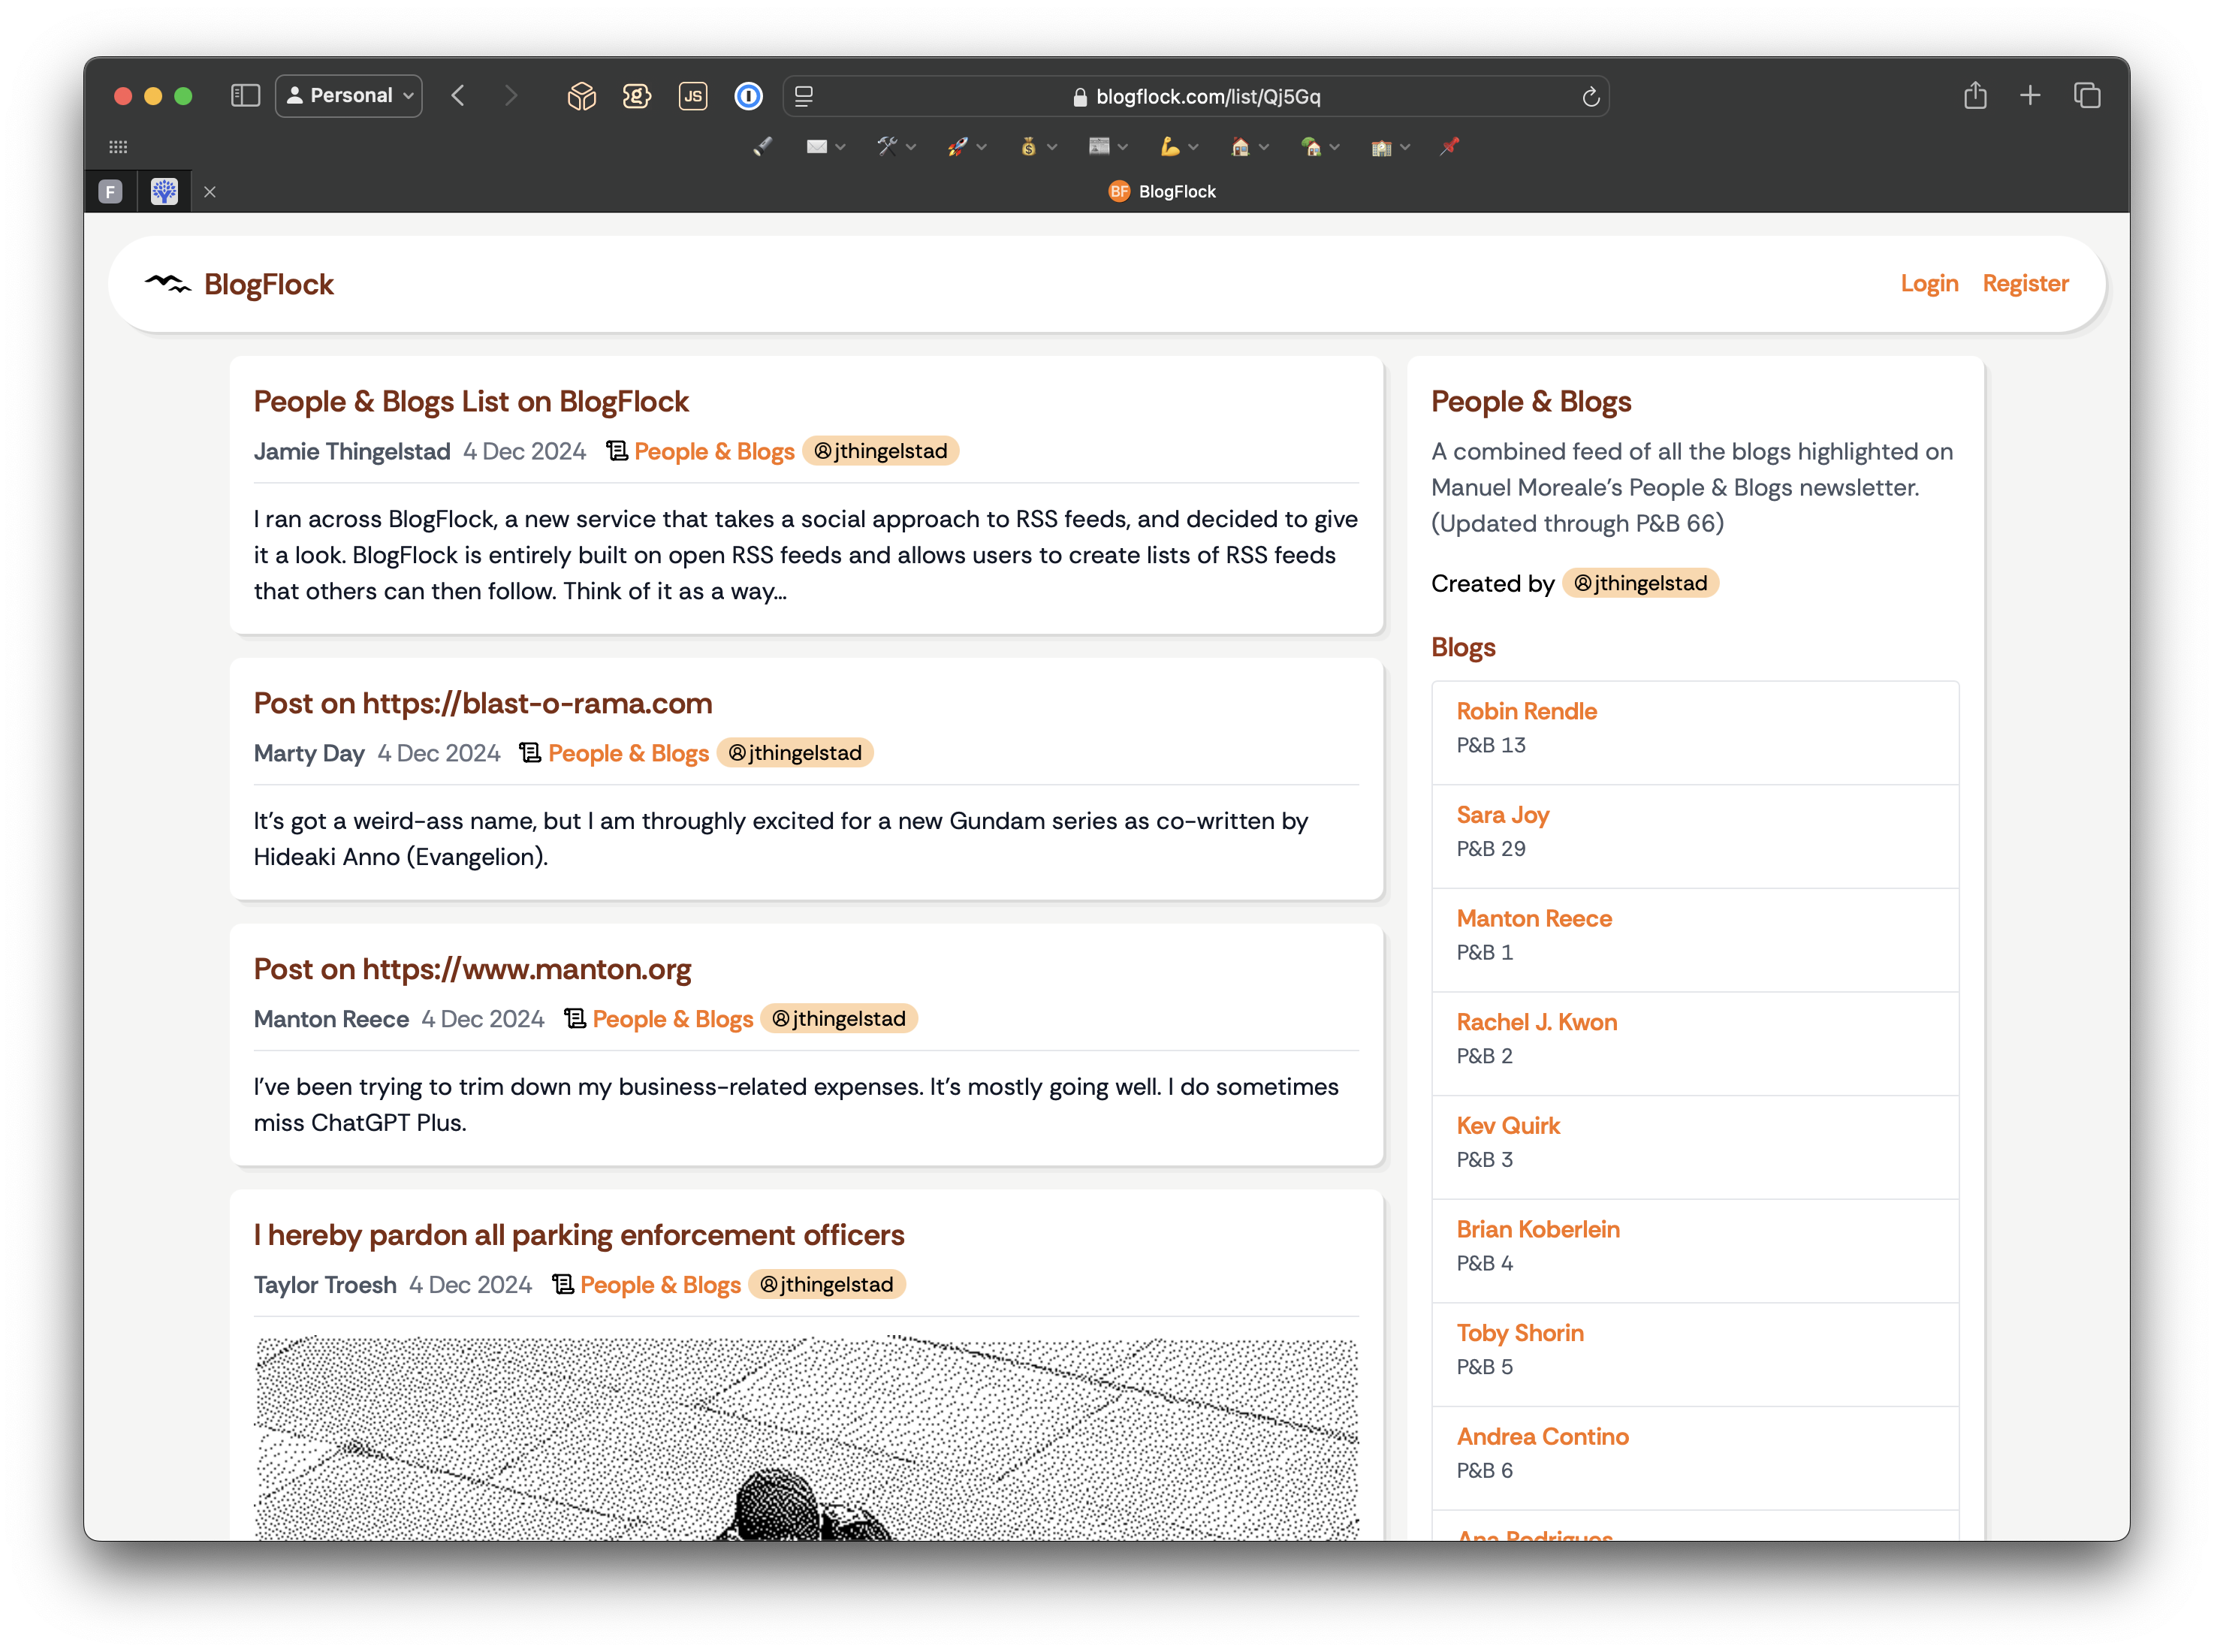Expand the house bookmarks folder
The width and height of the screenshot is (2214, 1652).
(x=1249, y=147)
